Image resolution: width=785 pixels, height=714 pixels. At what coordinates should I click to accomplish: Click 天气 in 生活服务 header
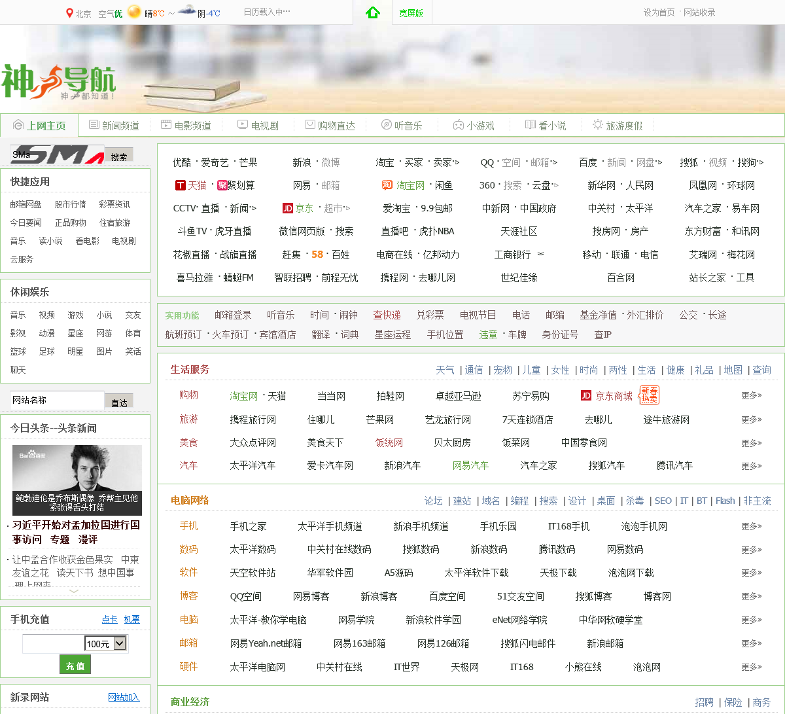pos(445,370)
